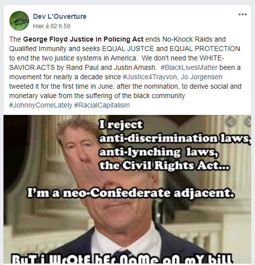The height and width of the screenshot is (265, 255).
Task: Click the insect profile picture avatar
Action: (x=19, y=21)
